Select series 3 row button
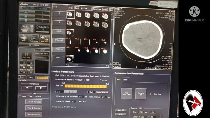210x118 pixels. coord(59,22)
